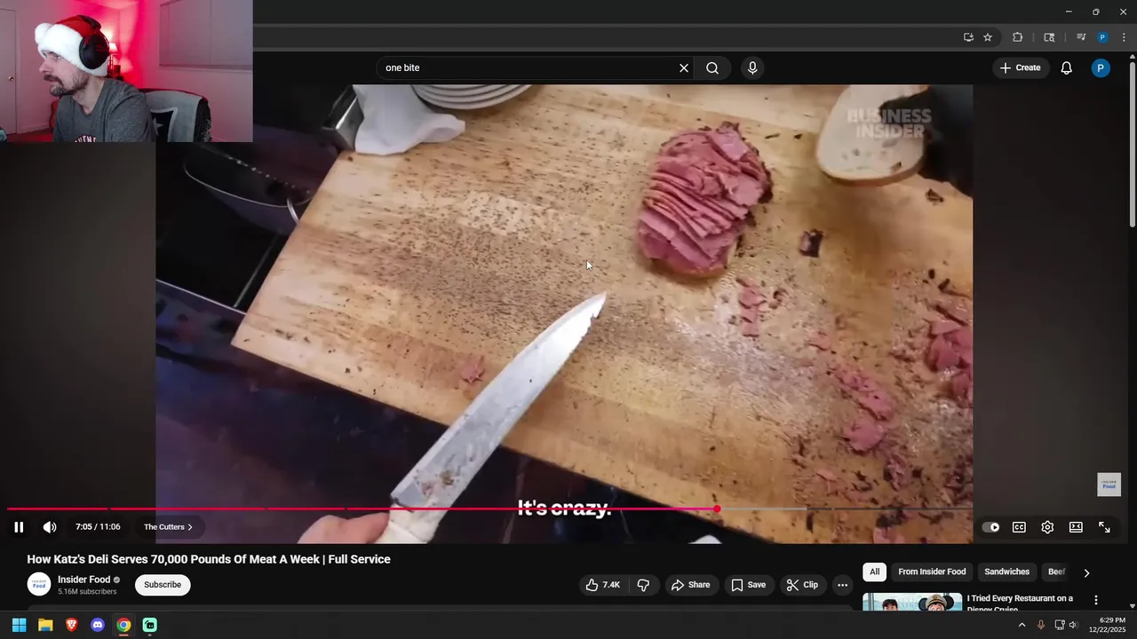Open the Chrome profile avatar

1102,37
